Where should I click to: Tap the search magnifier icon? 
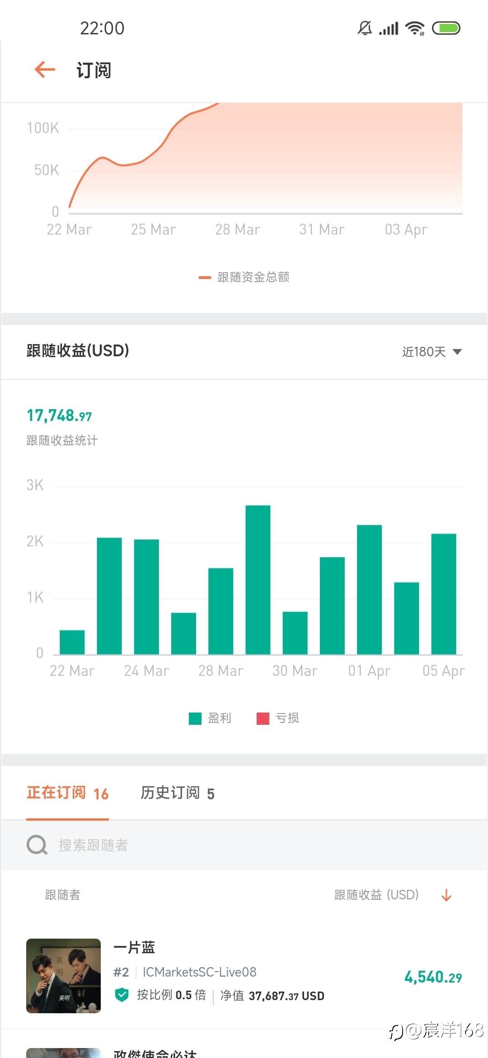37,845
